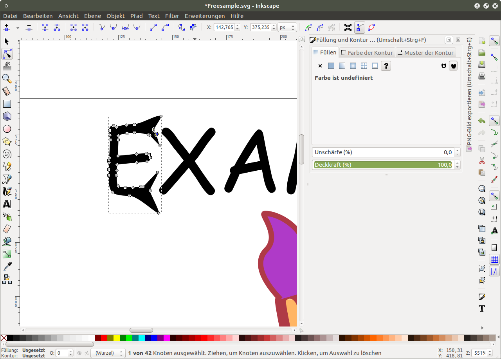This screenshot has height=359, width=501.
Task: Select the Rectangle tool
Action: click(x=7, y=104)
